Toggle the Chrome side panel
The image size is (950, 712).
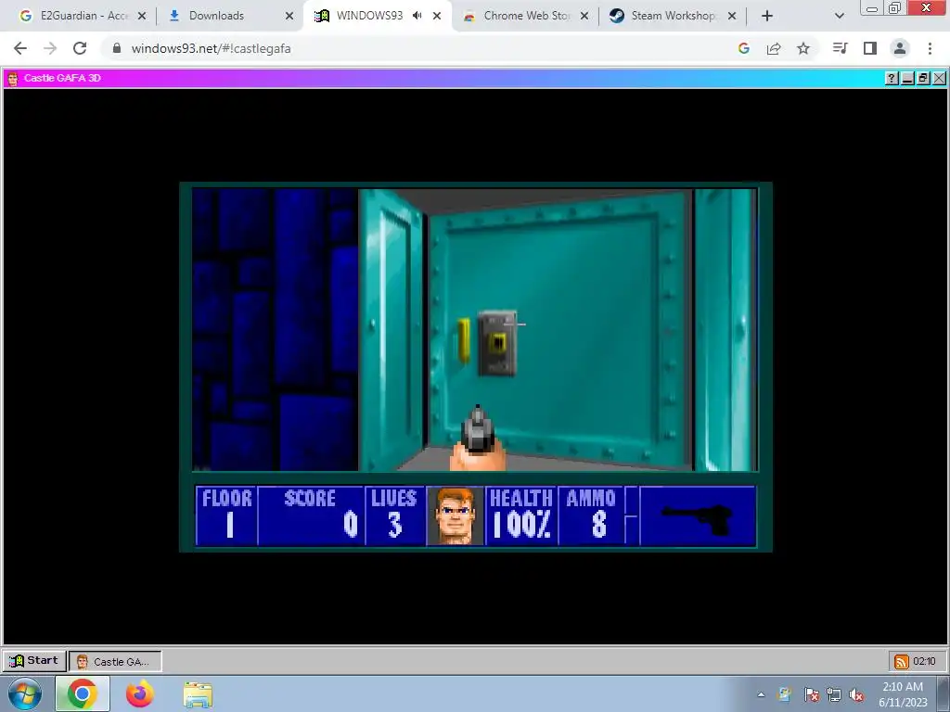coord(870,48)
